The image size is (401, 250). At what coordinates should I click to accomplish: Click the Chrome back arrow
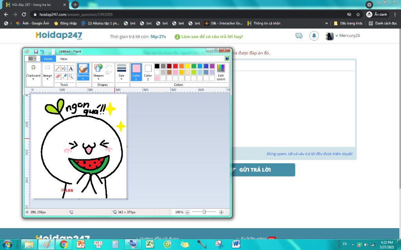(x=6, y=14)
